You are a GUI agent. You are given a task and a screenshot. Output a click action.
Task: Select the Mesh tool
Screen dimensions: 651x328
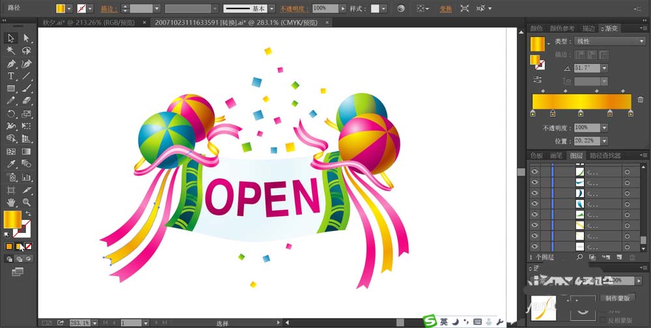(11, 152)
